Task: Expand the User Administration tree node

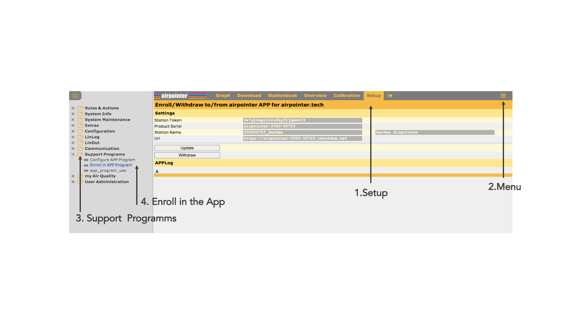Action: click(x=73, y=182)
